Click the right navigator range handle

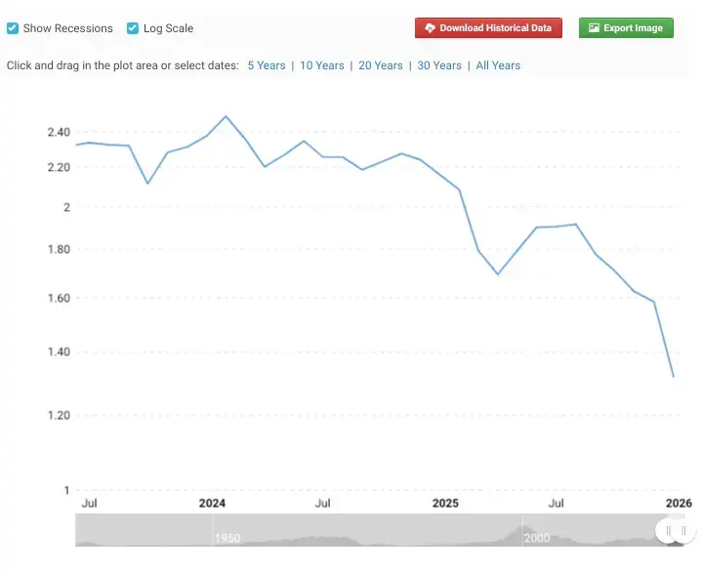[x=684, y=530]
